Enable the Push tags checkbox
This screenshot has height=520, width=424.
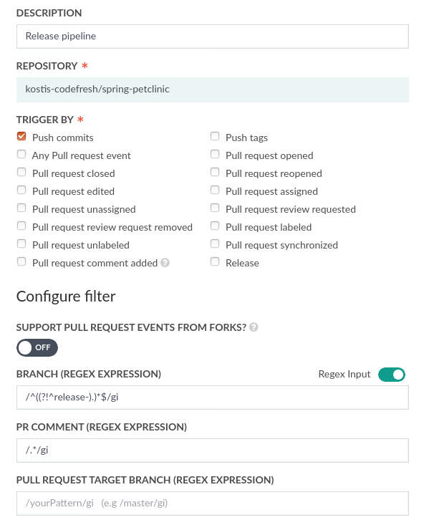pos(215,136)
